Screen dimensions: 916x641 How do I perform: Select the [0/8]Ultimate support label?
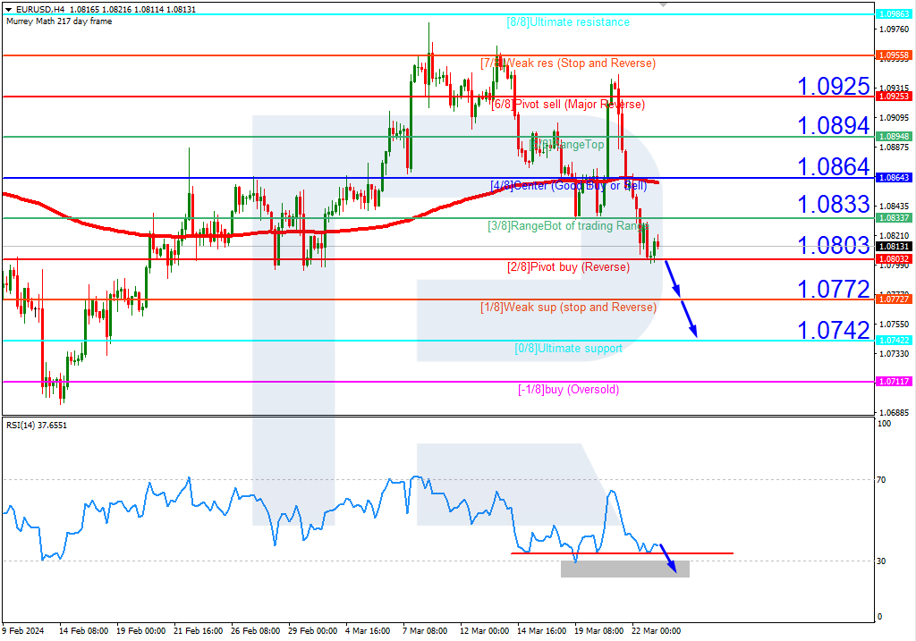[568, 348]
